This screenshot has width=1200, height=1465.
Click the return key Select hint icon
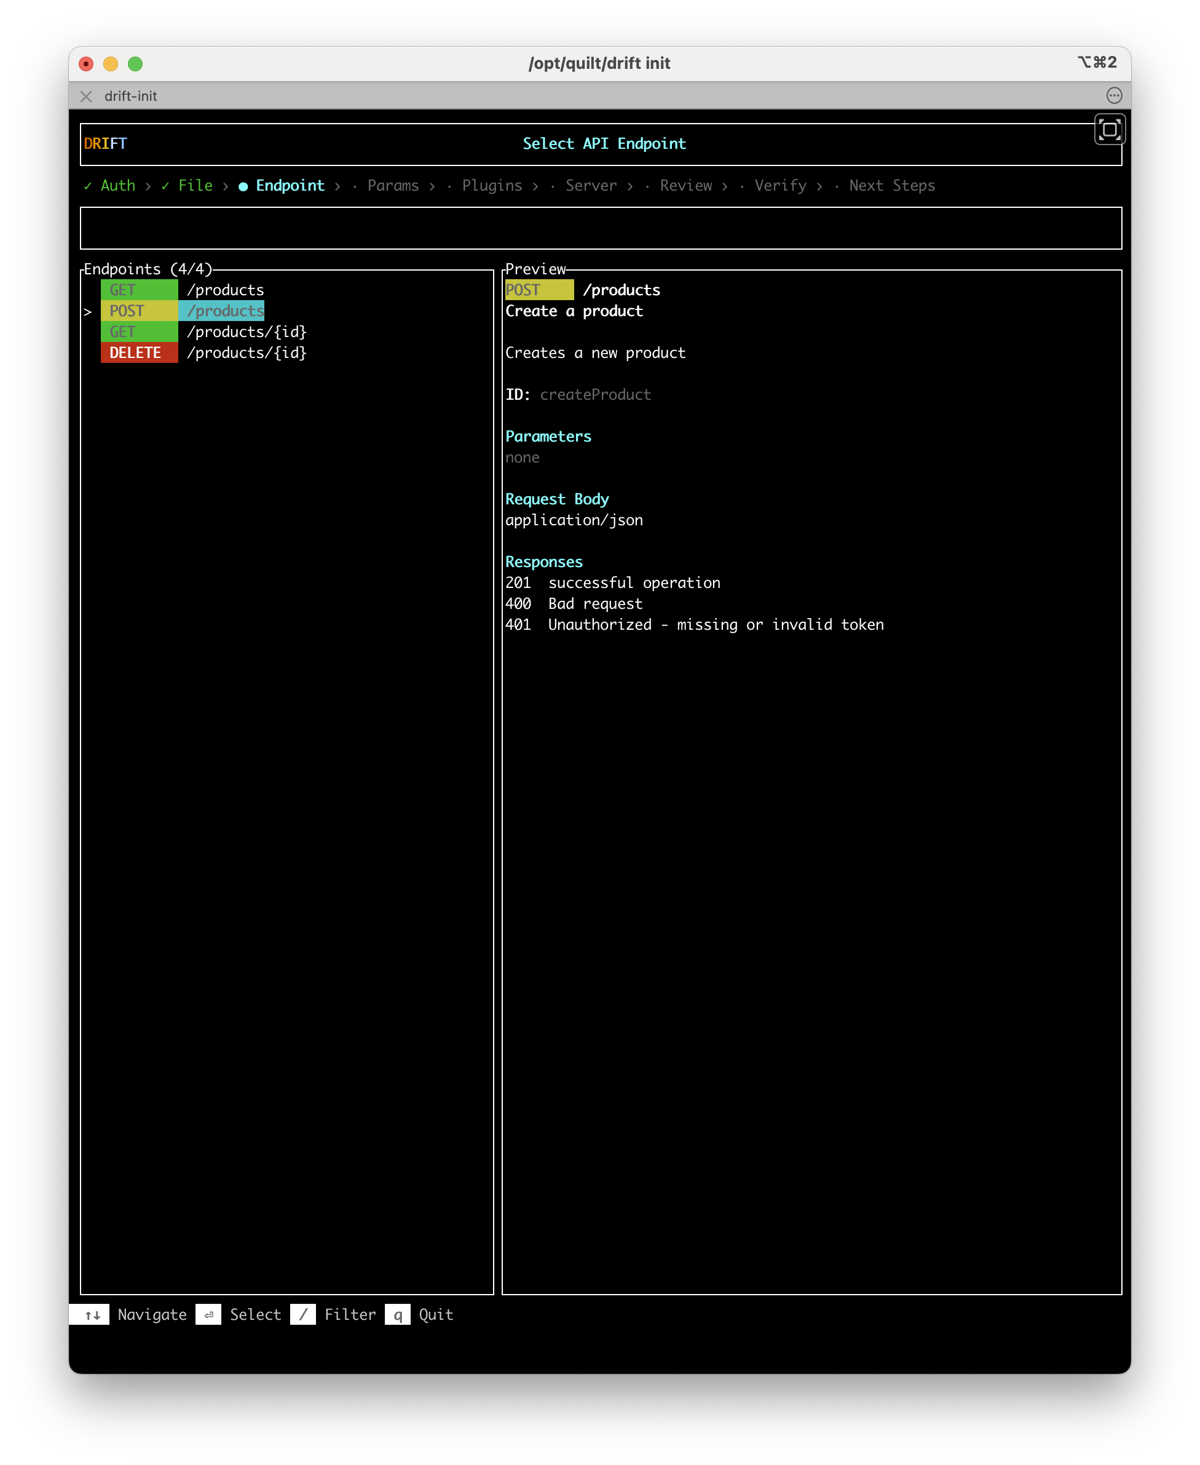tap(209, 1314)
